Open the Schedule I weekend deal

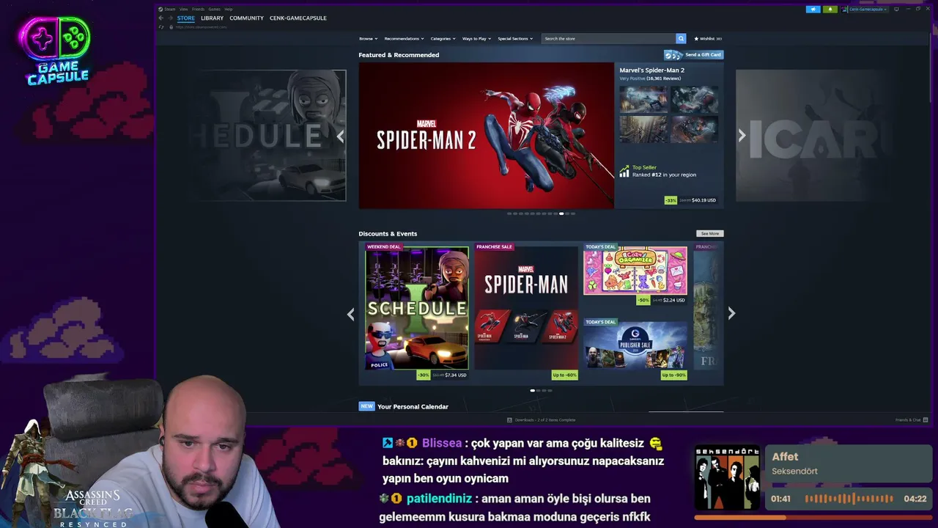tap(417, 308)
